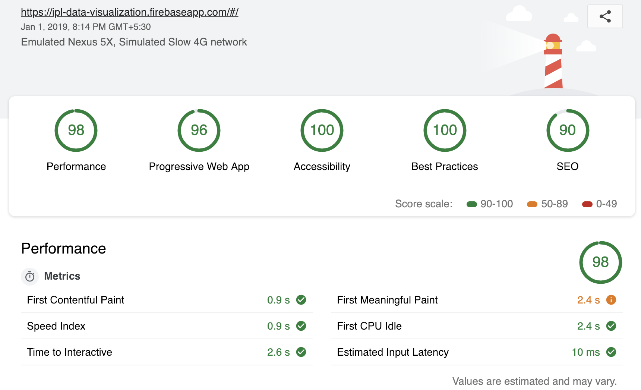
Task: Click the Best Practices category label
Action: pos(445,166)
